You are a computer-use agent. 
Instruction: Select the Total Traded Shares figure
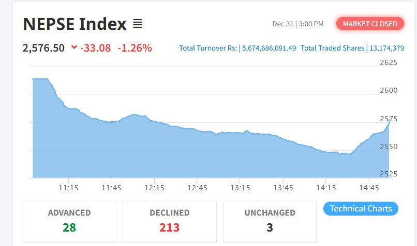[x=385, y=48]
